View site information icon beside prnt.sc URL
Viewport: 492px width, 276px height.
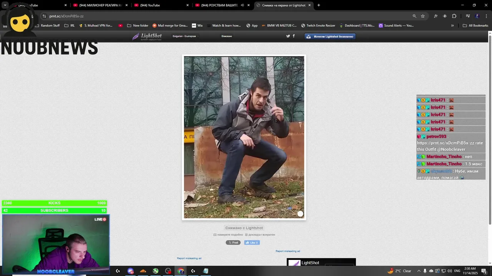[44, 16]
